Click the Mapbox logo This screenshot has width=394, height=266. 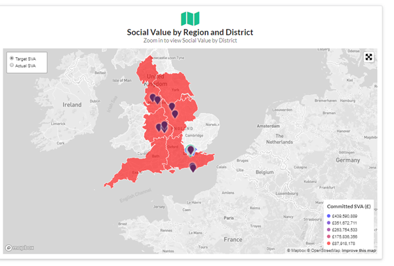[x=20, y=248]
